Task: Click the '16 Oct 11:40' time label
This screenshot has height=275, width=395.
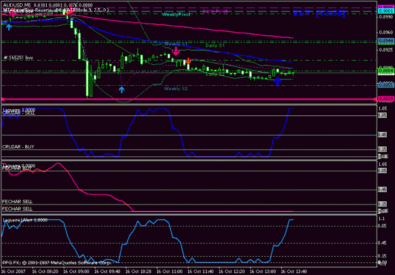Action: pos(200,271)
